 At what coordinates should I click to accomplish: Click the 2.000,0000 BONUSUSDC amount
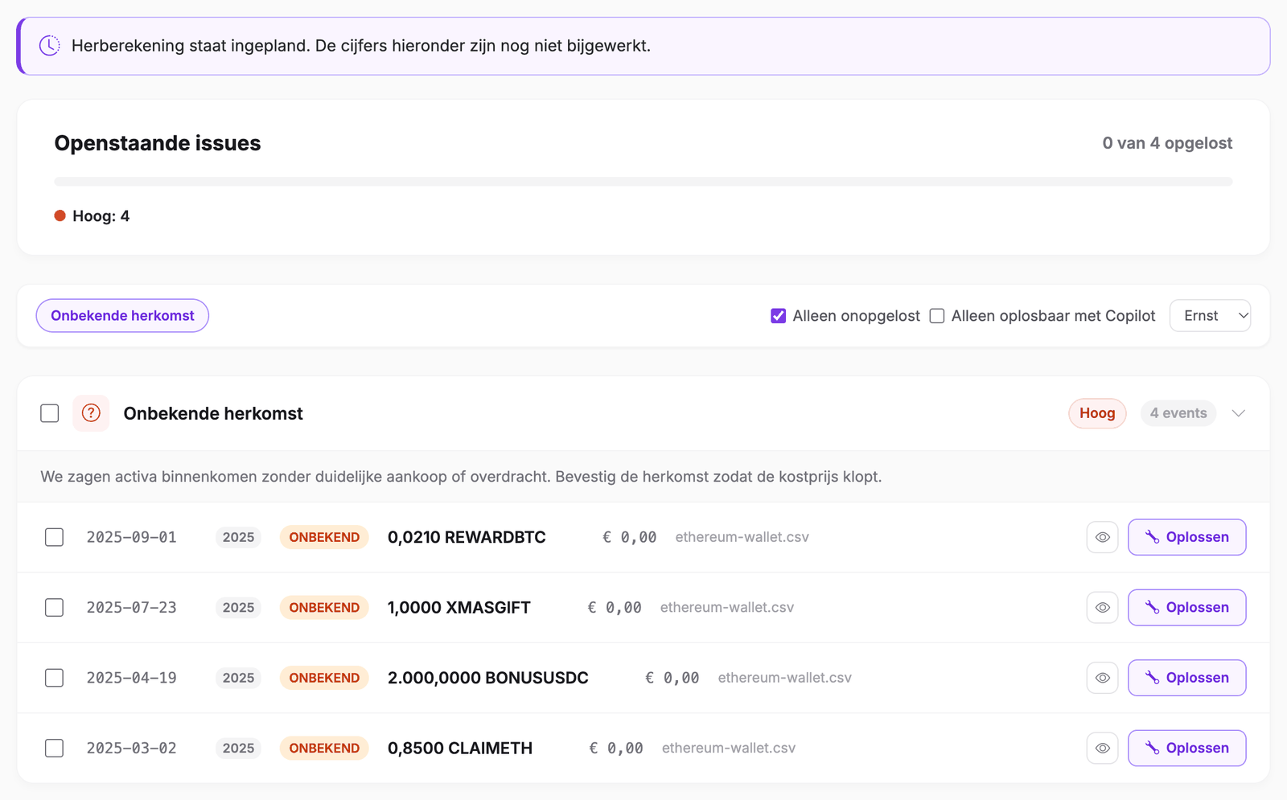[488, 678]
